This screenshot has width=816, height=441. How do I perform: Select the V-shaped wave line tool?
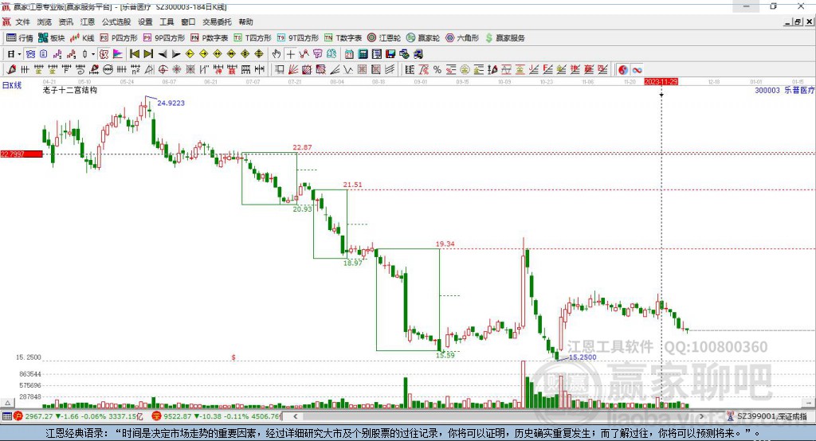[x=348, y=70]
